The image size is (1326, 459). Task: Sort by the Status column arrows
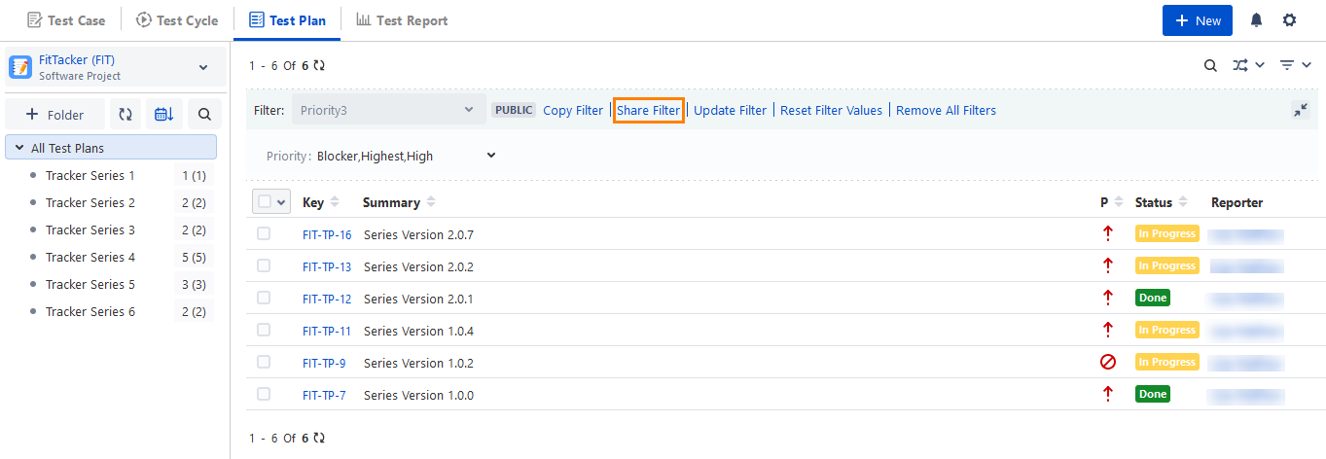click(x=1183, y=202)
